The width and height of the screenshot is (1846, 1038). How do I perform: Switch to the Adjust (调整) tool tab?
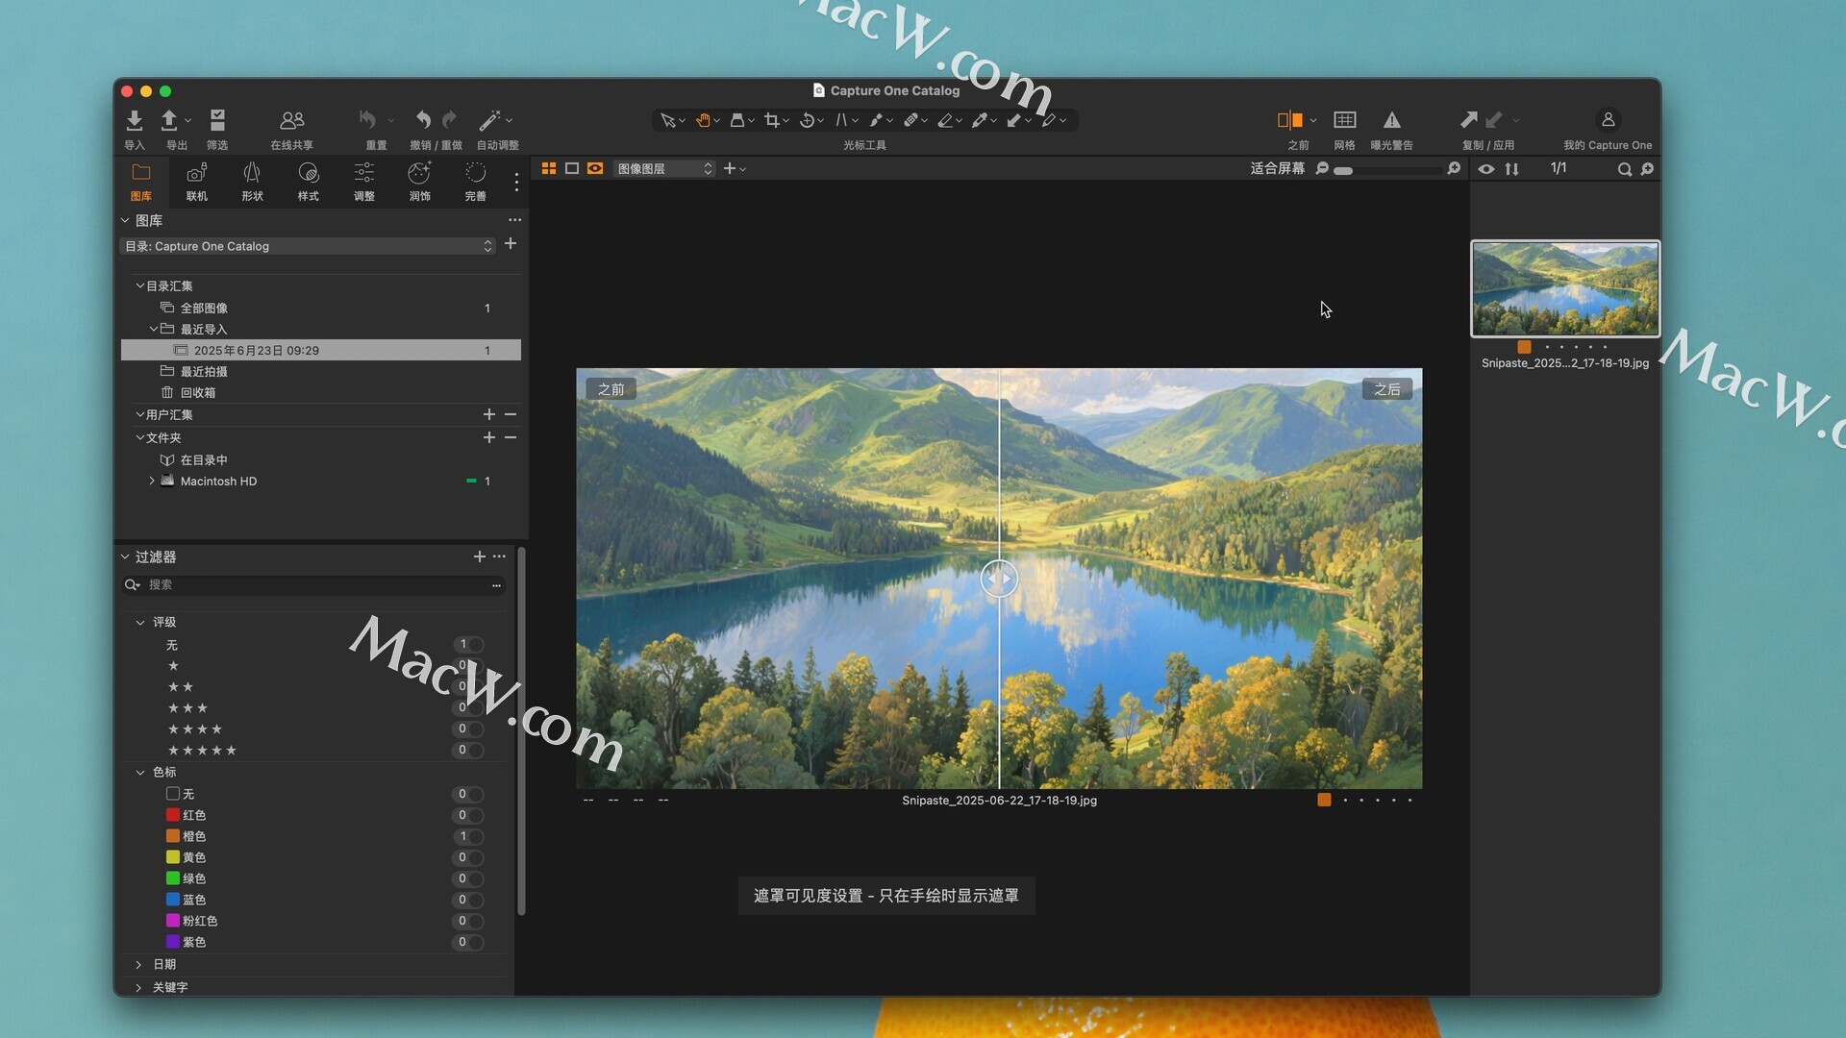pyautogui.click(x=363, y=181)
